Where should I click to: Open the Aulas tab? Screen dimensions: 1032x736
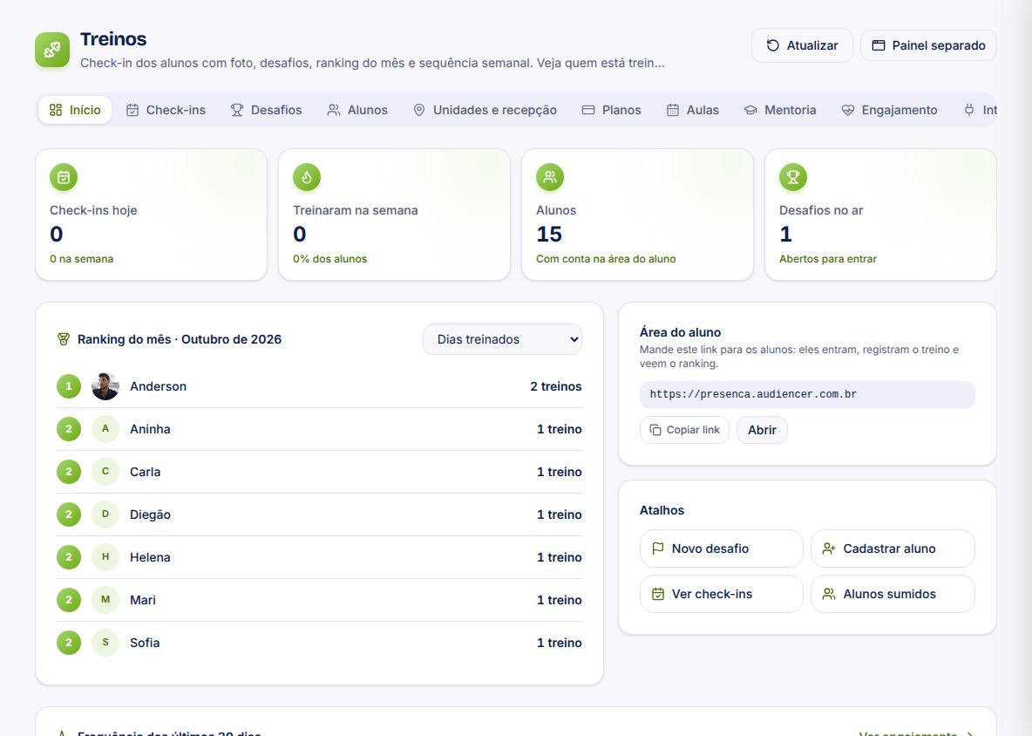click(x=692, y=110)
